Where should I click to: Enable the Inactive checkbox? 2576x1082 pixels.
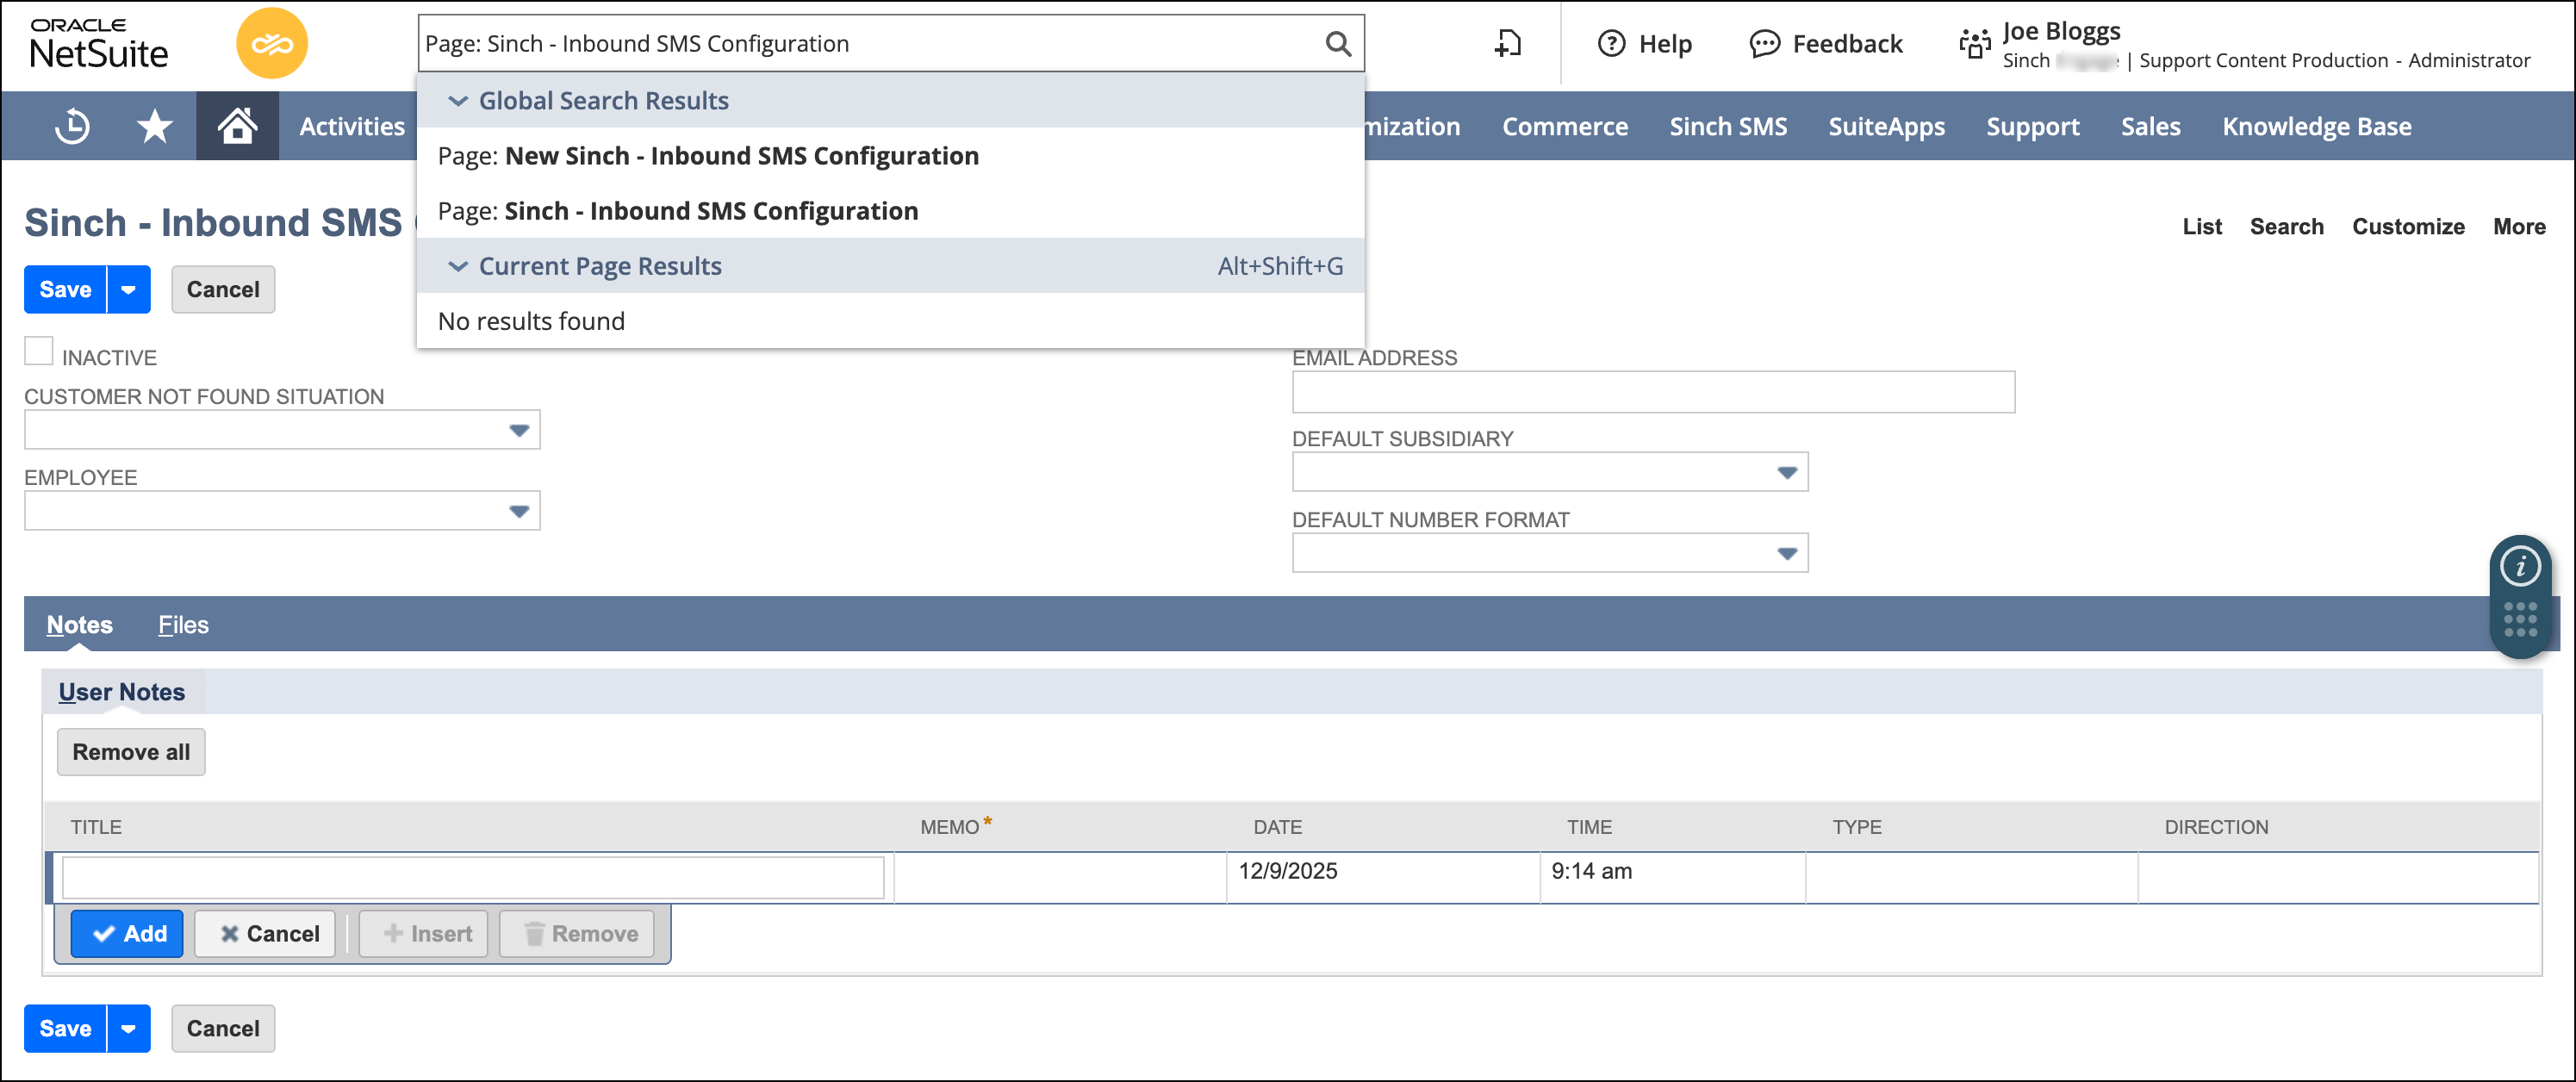click(x=38, y=351)
